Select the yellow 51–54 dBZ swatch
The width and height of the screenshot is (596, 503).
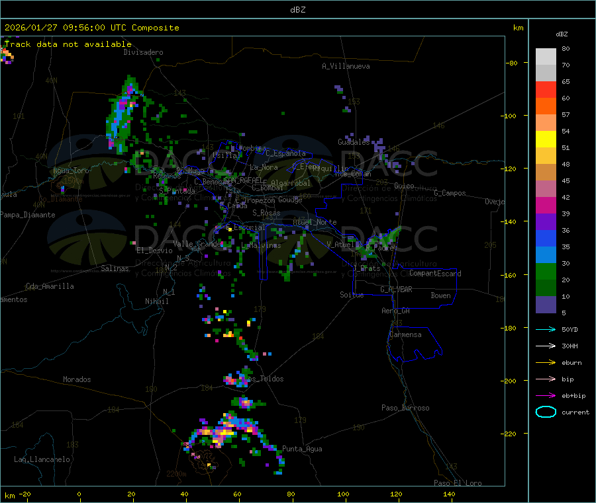click(546, 139)
